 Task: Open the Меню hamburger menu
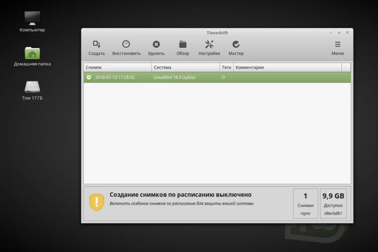[337, 48]
